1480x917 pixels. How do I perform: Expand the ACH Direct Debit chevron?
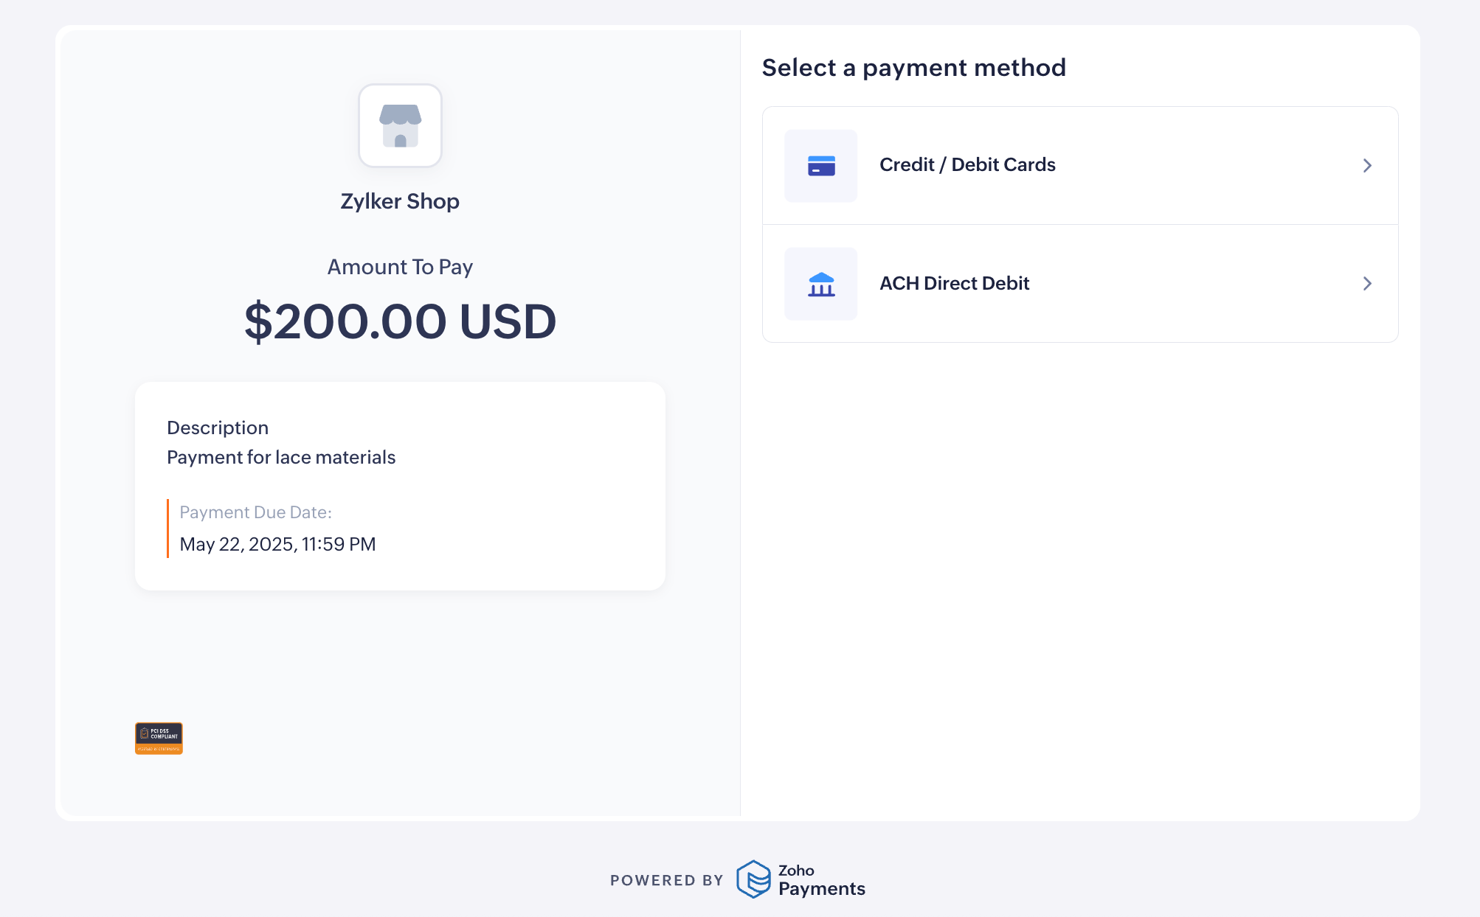tap(1367, 284)
